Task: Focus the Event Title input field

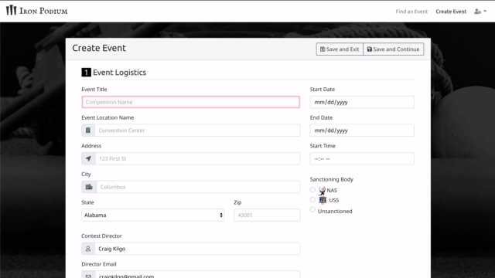Action: point(191,102)
